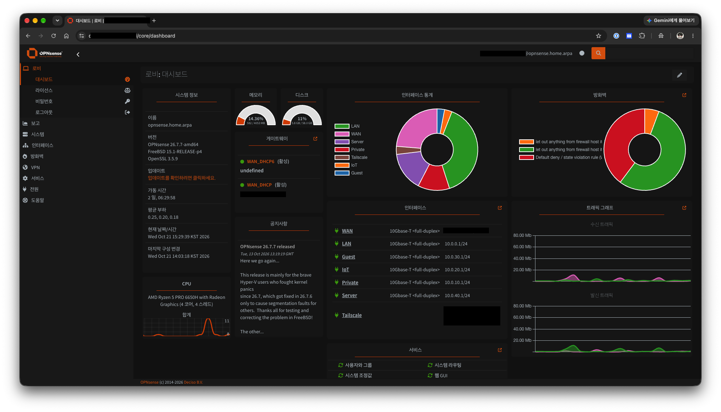
Task: Restart the web GUI service icon
Action: coord(430,375)
